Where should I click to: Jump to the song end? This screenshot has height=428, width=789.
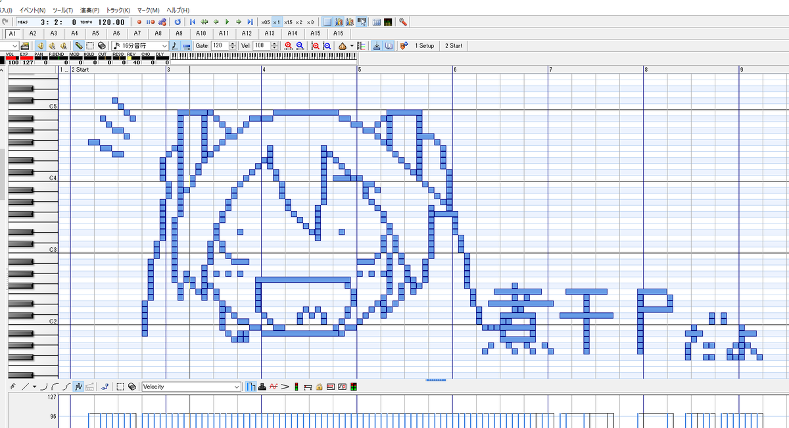pos(250,22)
